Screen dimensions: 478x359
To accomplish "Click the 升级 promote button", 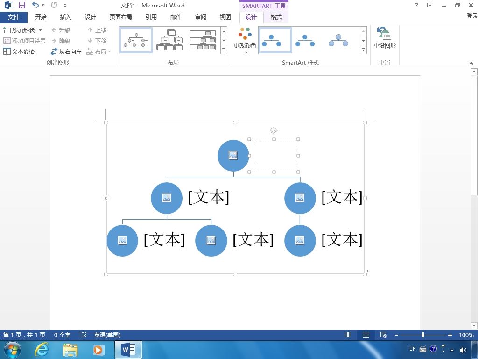I will [x=61, y=30].
